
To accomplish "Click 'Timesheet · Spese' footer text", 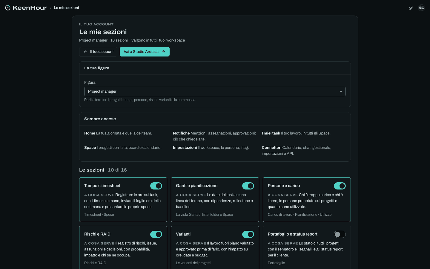I will point(99,215).
